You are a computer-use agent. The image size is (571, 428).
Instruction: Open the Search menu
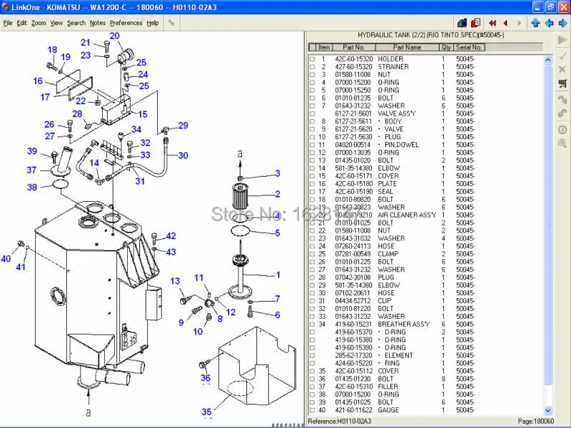(x=76, y=22)
